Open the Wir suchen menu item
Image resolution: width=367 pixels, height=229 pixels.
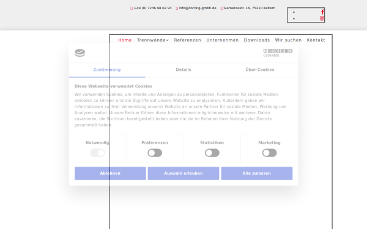(x=288, y=40)
